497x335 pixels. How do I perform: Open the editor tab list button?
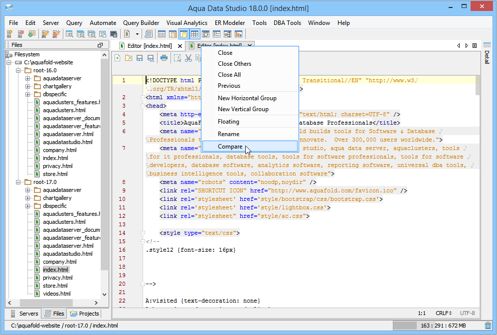point(475,46)
